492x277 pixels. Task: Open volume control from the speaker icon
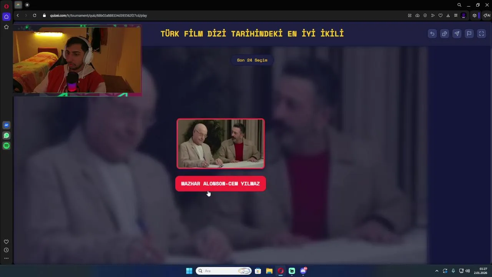tap(468, 271)
